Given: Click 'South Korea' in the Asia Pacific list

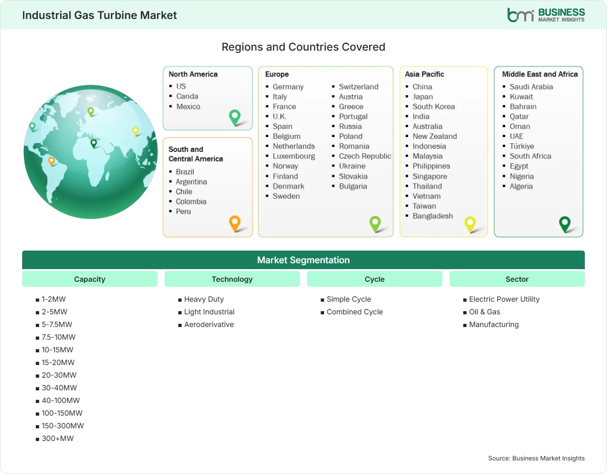Looking at the screenshot, I should 434,107.
